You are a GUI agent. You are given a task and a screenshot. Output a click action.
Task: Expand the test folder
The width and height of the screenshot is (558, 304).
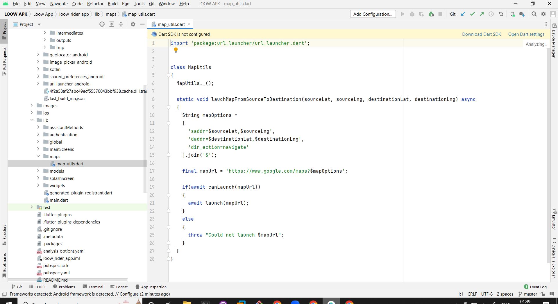tap(32, 207)
